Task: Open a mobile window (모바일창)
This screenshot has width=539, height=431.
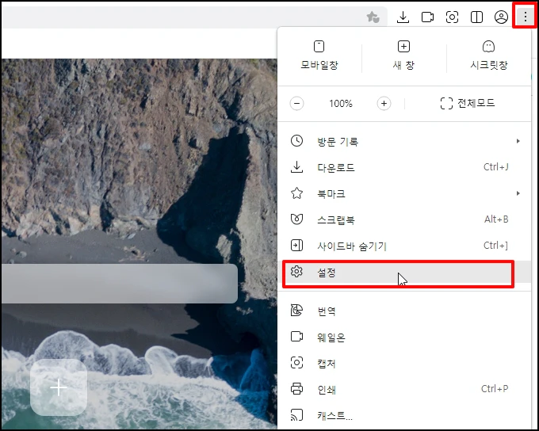Action: point(319,55)
